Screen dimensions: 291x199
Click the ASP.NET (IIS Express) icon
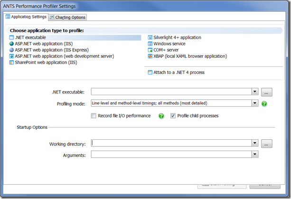11,50
